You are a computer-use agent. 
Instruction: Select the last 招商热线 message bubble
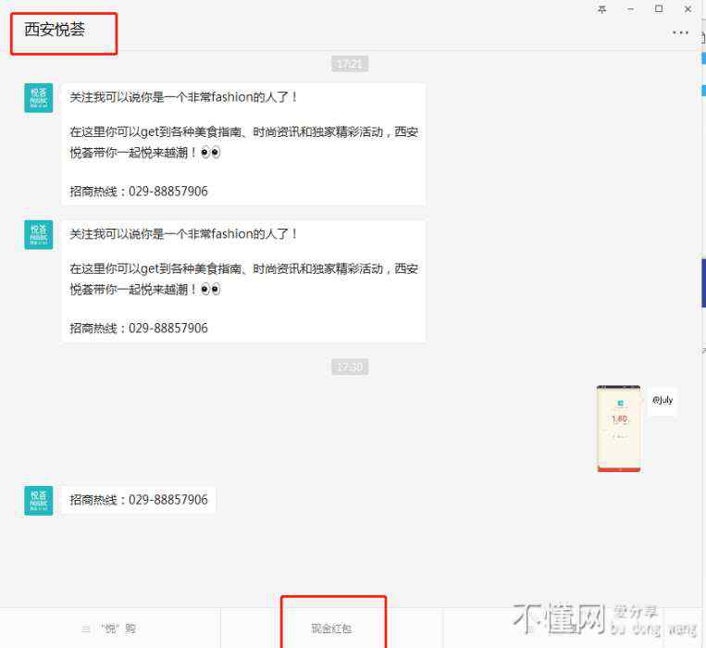pyautogui.click(x=139, y=500)
